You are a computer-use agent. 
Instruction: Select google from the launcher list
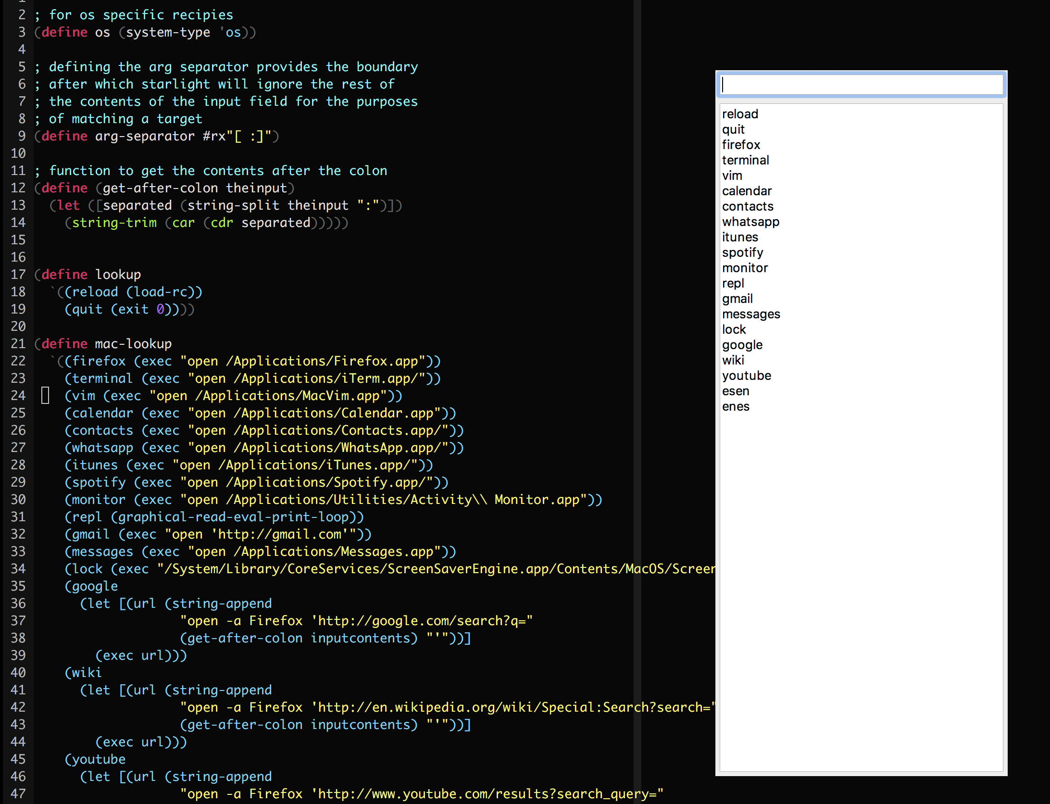[x=742, y=345]
